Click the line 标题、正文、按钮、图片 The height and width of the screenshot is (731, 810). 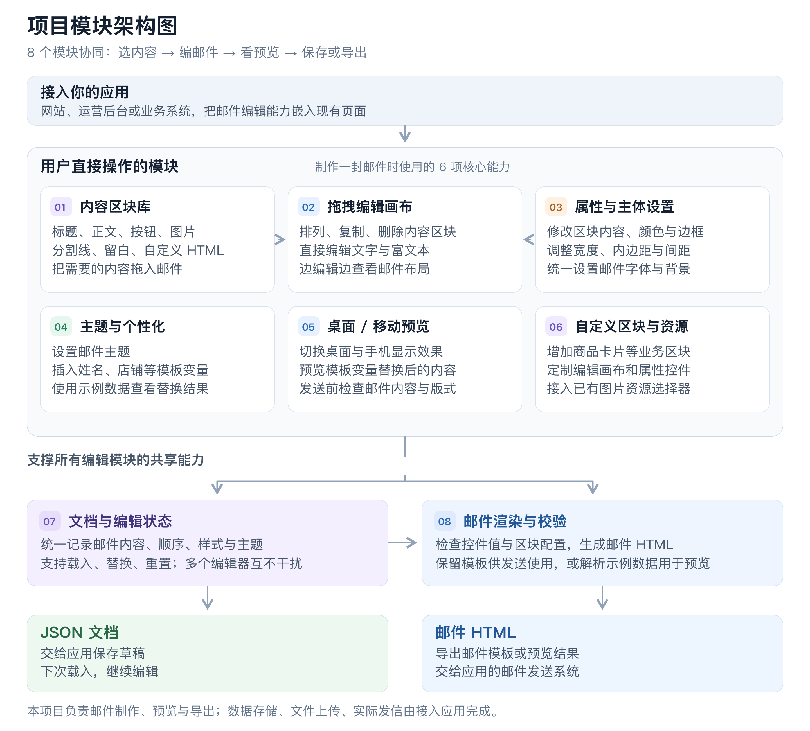click(x=124, y=232)
